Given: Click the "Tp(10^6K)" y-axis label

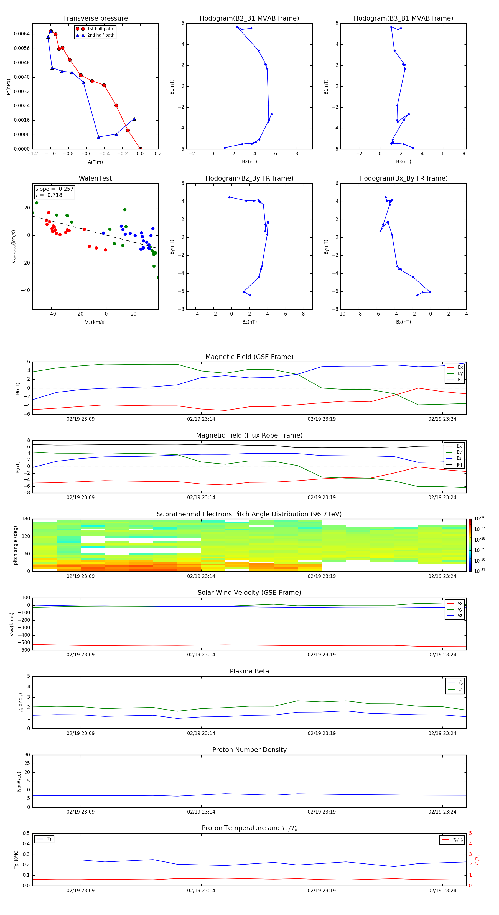Looking at the screenshot, I should click(16, 860).
